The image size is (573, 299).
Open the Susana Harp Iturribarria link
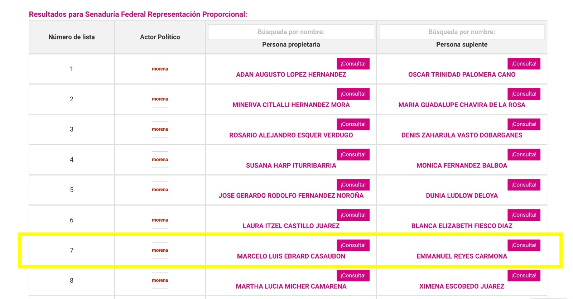(291, 165)
